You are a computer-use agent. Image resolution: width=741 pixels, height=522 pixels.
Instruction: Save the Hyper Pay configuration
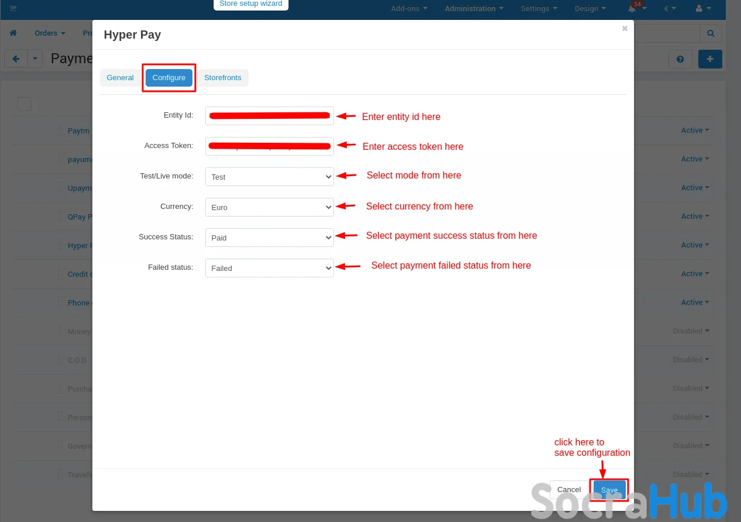tap(609, 490)
